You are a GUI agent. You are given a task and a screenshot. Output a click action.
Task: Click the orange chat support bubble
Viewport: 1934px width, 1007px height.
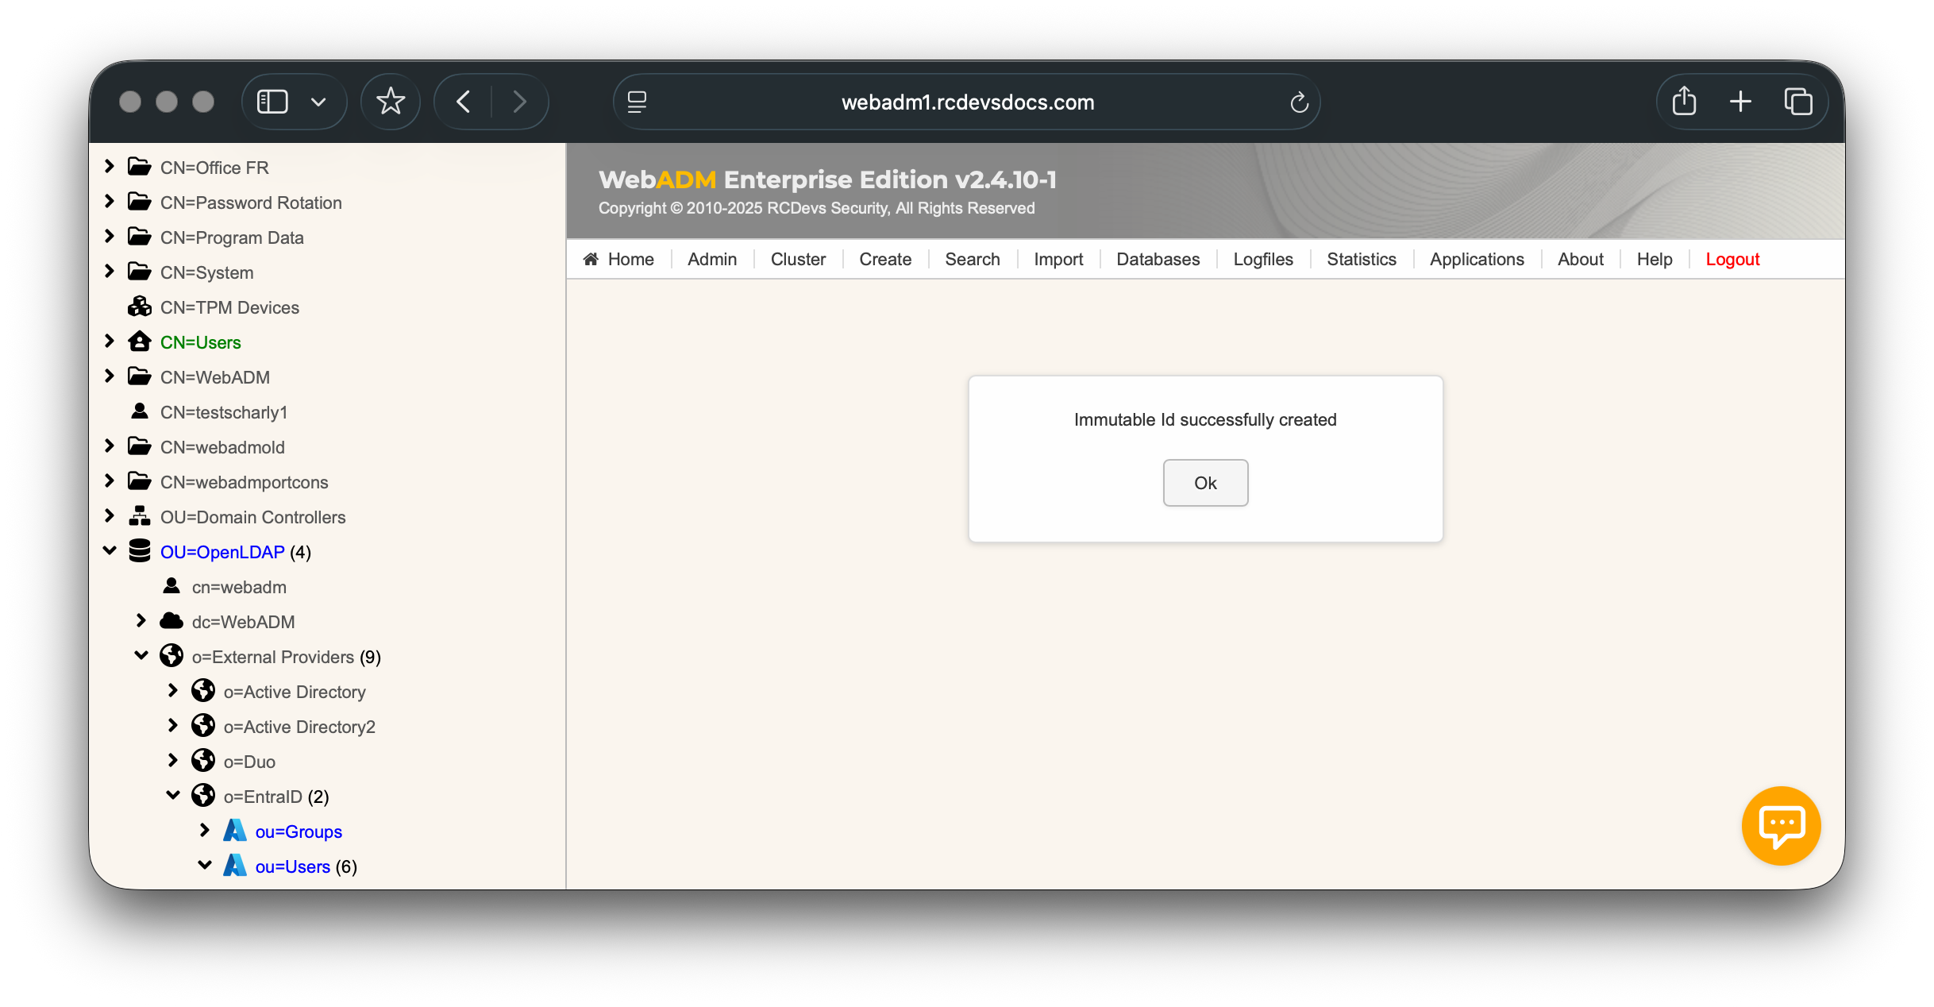tap(1781, 825)
